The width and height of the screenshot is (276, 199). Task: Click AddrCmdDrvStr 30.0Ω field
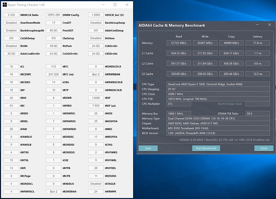click(x=11, y=54)
